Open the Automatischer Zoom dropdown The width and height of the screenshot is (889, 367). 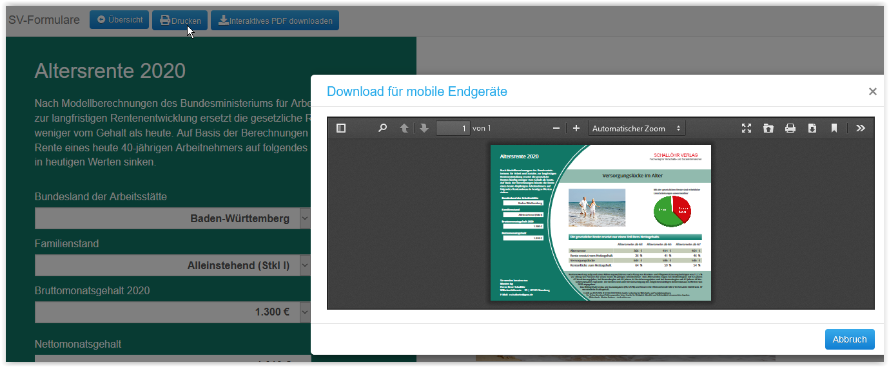[636, 128]
